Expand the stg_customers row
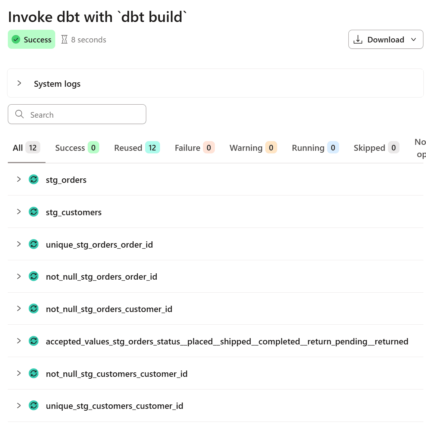The height and width of the screenshot is (423, 426). (19, 212)
